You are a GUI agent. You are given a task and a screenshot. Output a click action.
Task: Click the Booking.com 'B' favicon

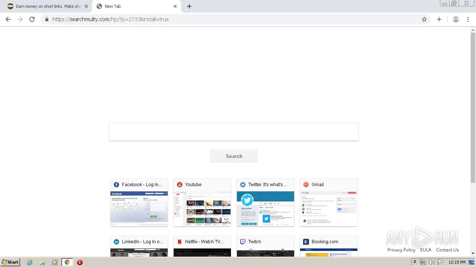pyautogui.click(x=306, y=242)
